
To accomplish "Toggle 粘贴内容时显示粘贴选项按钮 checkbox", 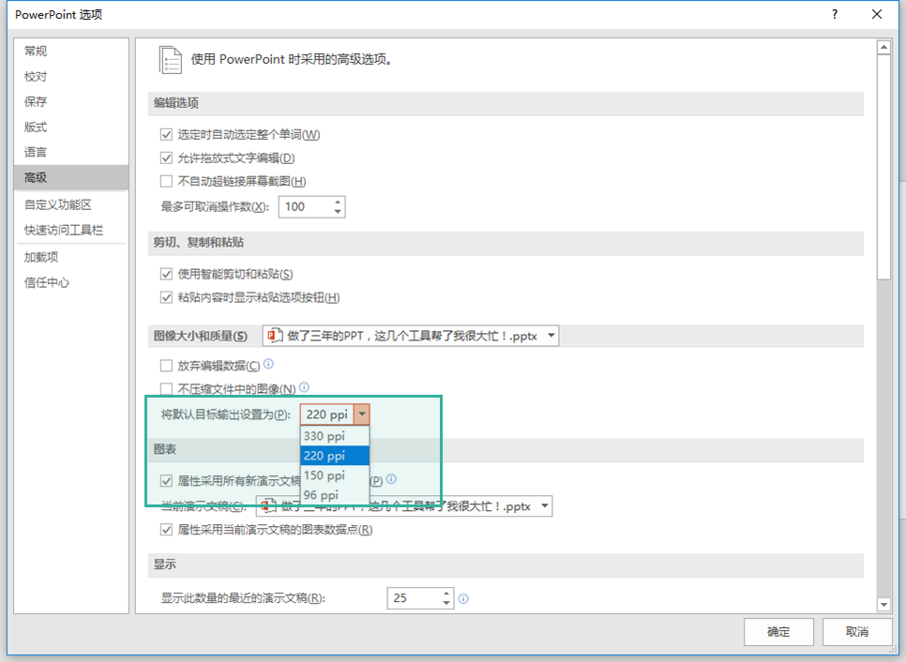I will [x=166, y=297].
